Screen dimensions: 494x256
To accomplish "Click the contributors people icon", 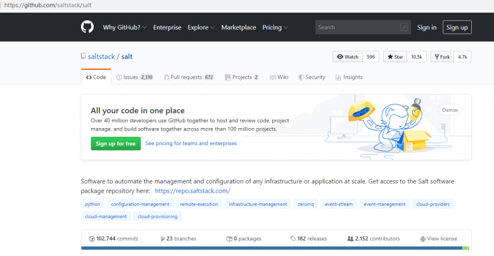I will pyautogui.click(x=350, y=239).
